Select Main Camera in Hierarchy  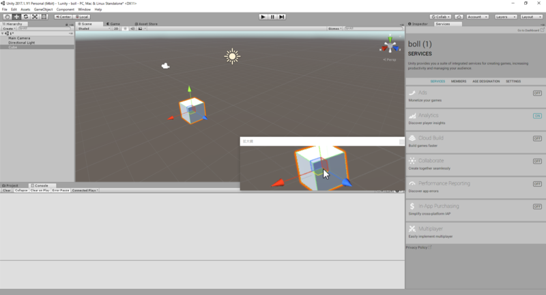click(19, 38)
